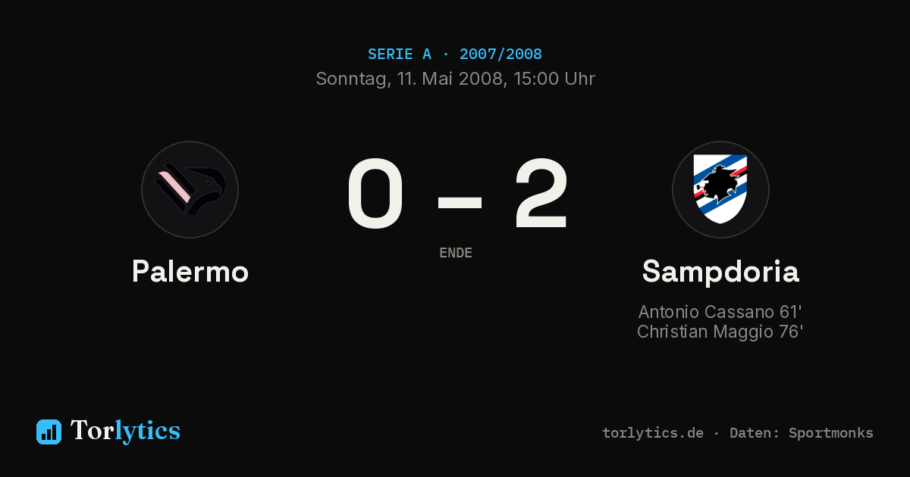Viewport: 910px width, 477px height.
Task: Open the Torlytics brand name
Action: coord(125,431)
